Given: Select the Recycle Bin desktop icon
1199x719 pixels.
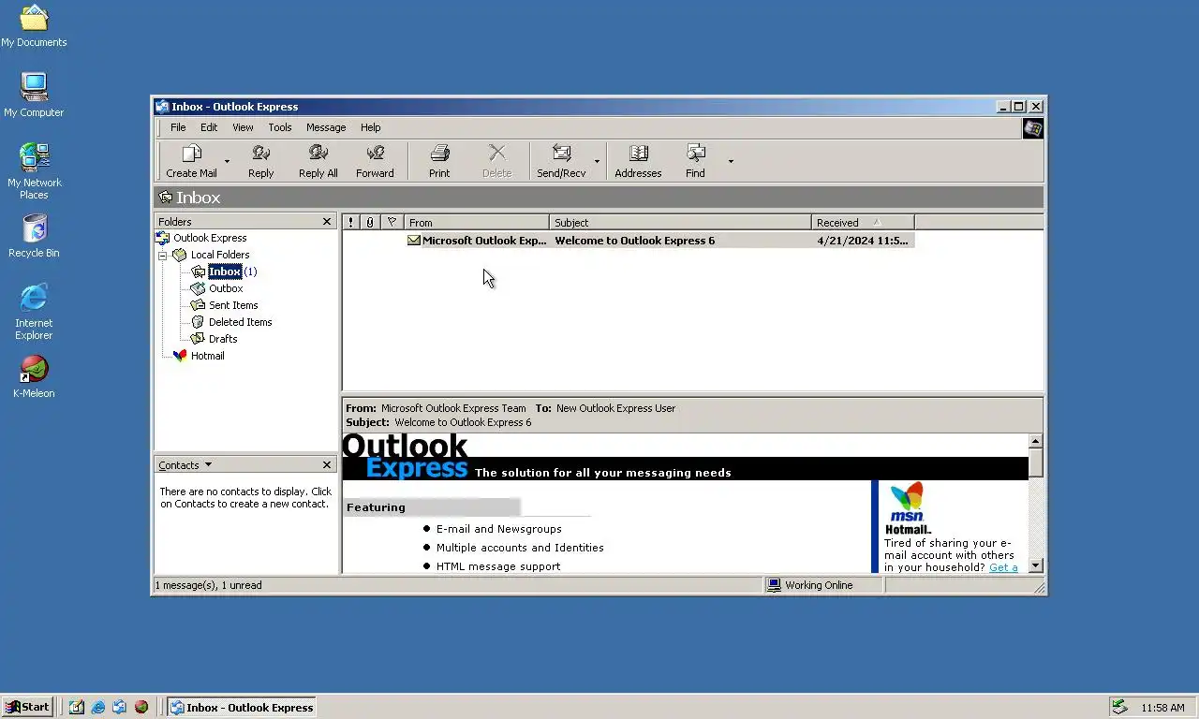Looking at the screenshot, I should [34, 236].
